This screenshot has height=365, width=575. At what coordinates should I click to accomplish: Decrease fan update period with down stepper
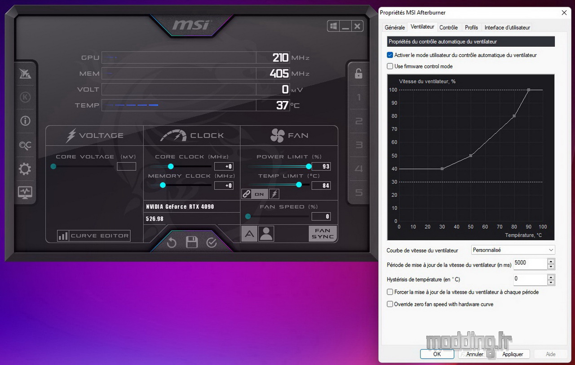coord(551,267)
